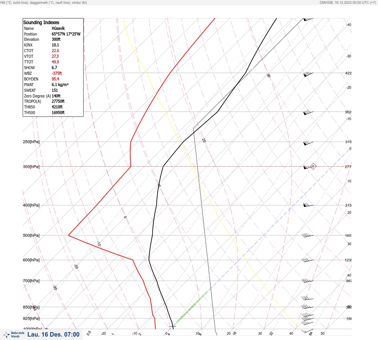Click the 215 height label on right edge
378x340 pixels.
[348, 205]
